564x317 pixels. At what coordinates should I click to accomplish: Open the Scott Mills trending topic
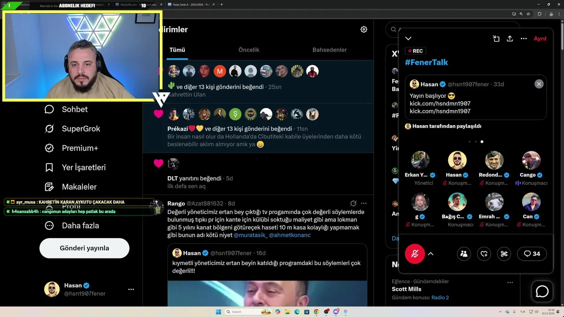point(406,289)
